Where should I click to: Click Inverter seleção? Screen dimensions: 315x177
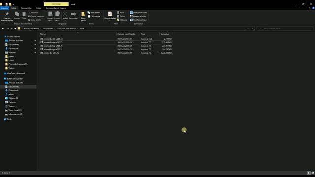(138, 20)
